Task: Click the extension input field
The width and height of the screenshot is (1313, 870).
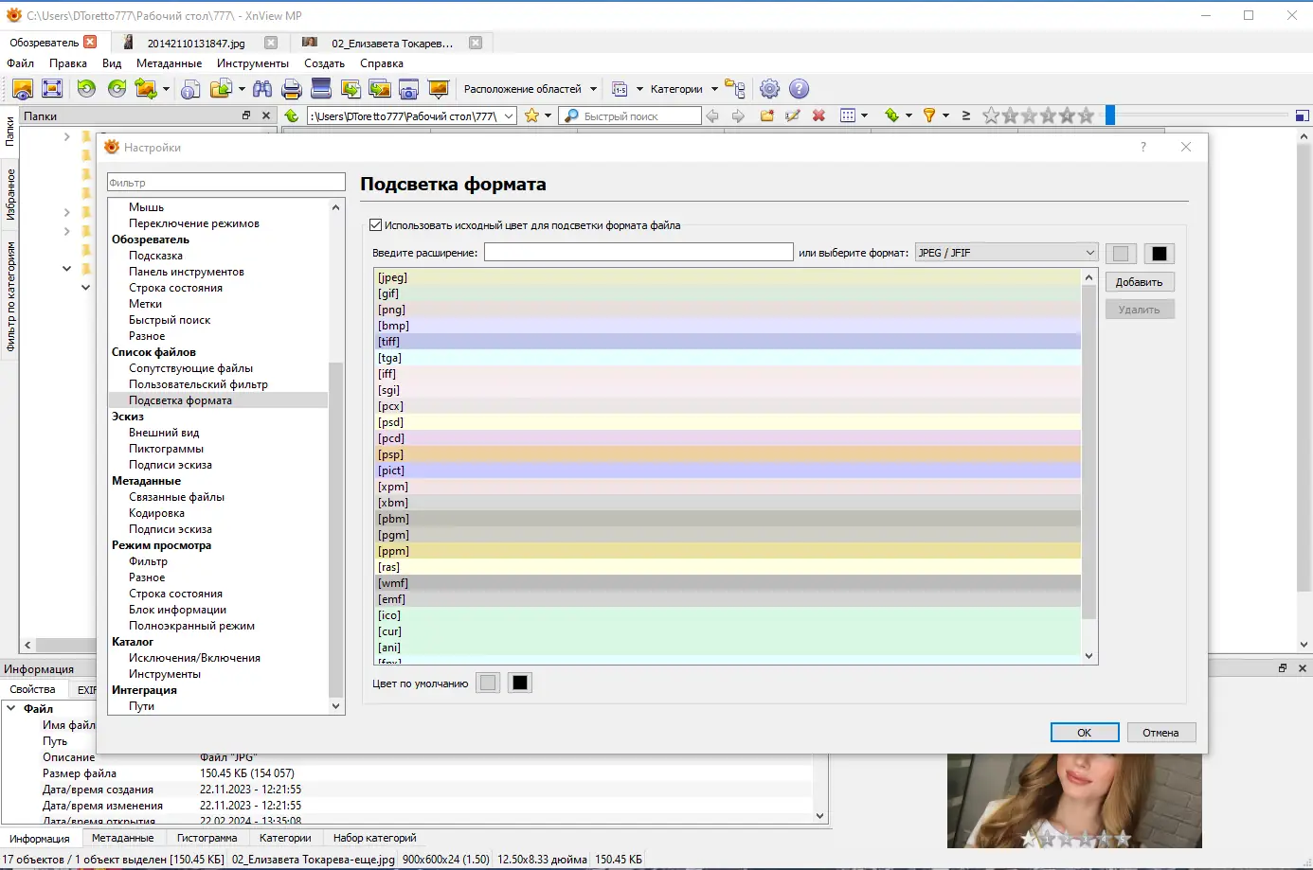Action: (x=638, y=253)
